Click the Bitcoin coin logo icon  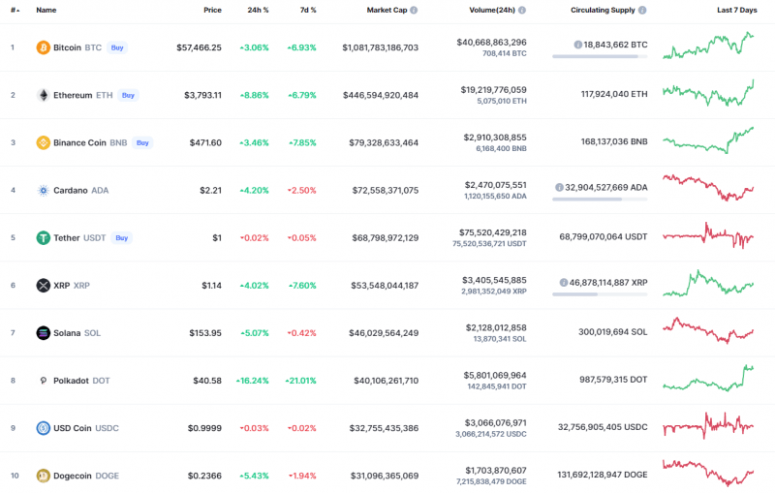tap(43, 47)
